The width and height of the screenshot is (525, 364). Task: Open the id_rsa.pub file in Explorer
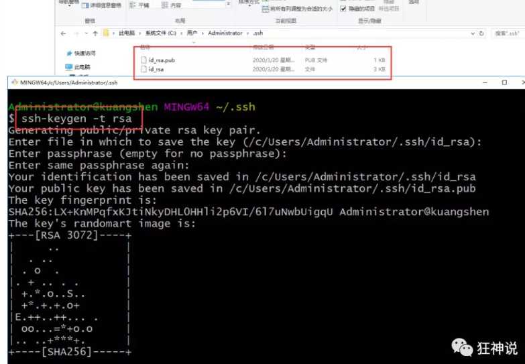(x=162, y=60)
